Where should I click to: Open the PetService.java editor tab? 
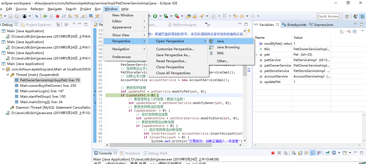click(x=182, y=25)
